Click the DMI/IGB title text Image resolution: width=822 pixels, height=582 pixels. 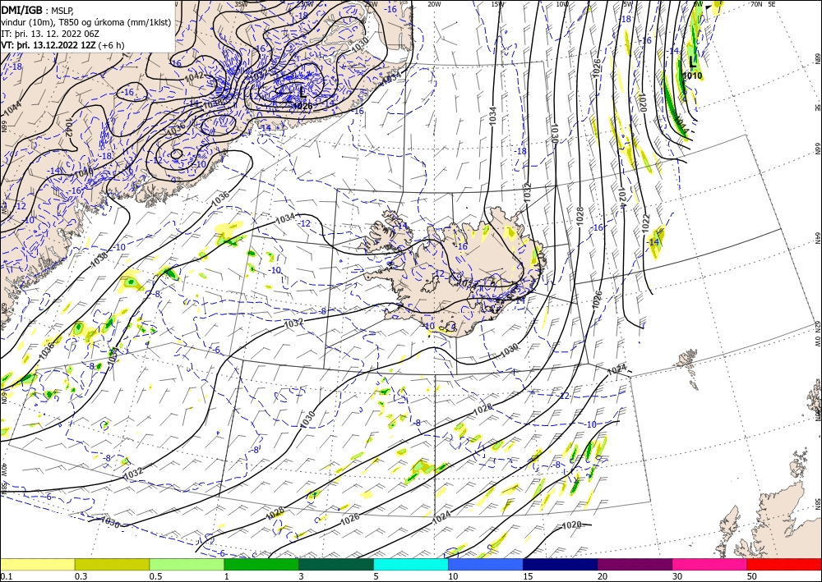pyautogui.click(x=22, y=9)
